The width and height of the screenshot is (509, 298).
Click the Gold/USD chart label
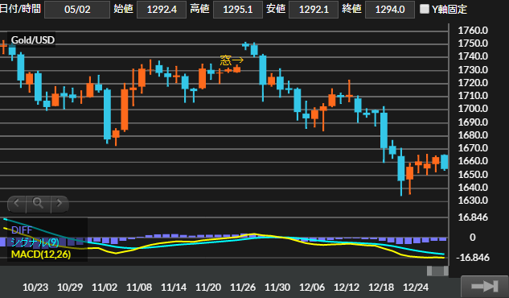pos(32,40)
